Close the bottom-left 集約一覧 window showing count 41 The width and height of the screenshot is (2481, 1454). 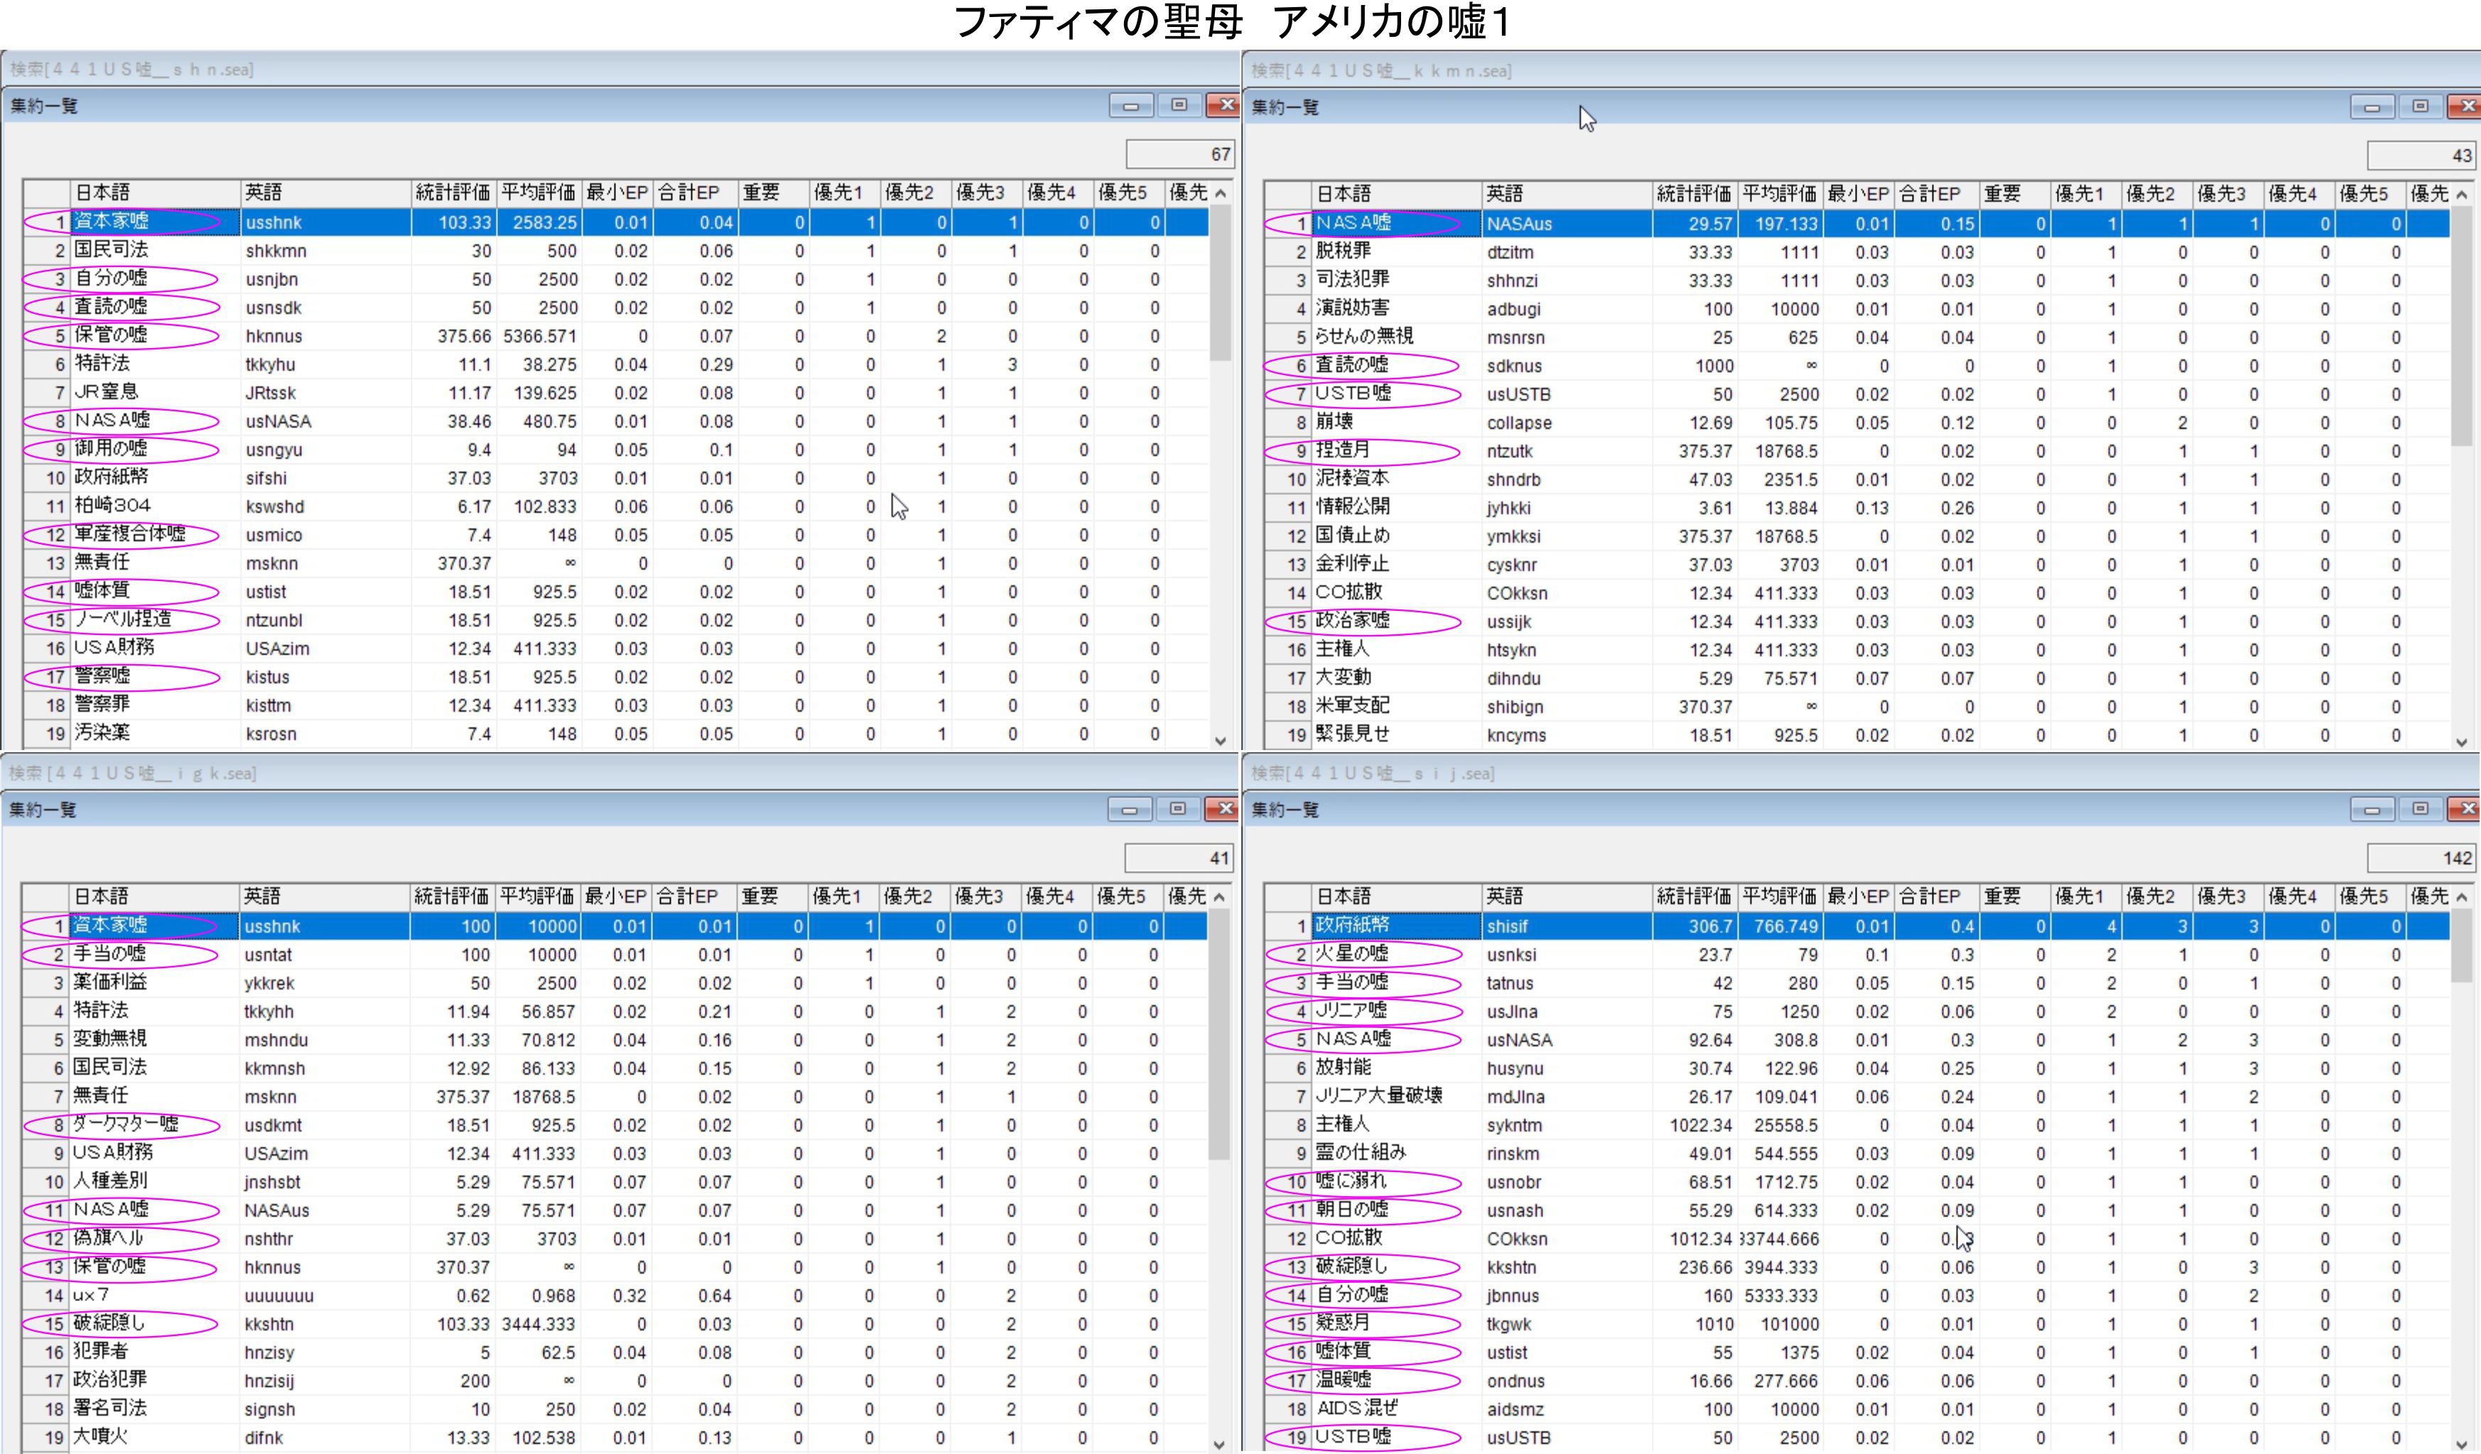(x=1223, y=809)
